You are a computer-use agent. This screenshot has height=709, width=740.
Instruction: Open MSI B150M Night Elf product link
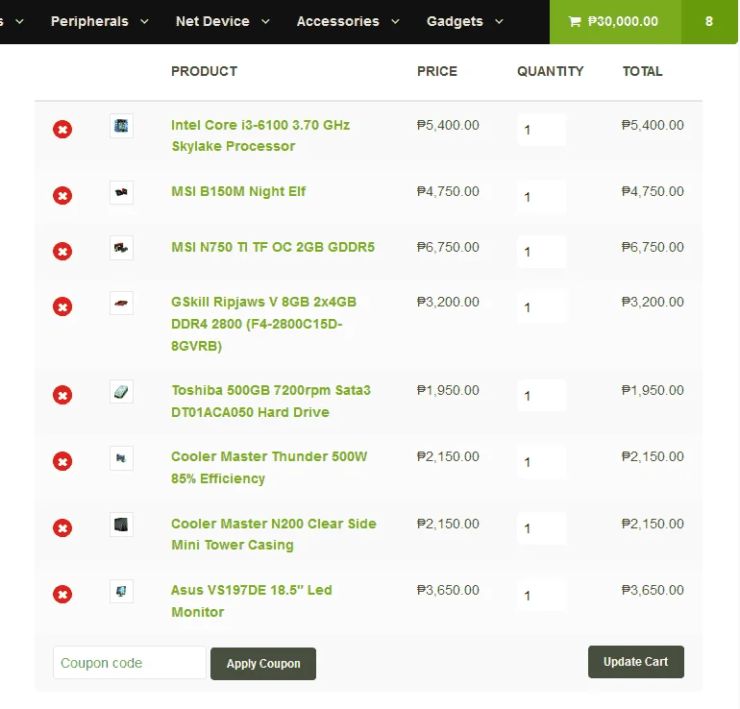pyautogui.click(x=238, y=191)
